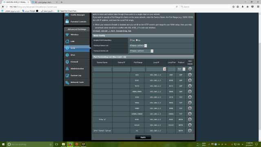The width and height of the screenshot is (261, 147).
Task: Click the IPv6 Tunnel Server name cell
Action: (x=102, y=131)
